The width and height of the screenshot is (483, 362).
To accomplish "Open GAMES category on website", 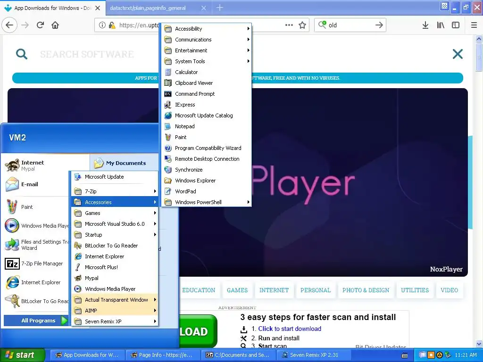I will click(237, 290).
